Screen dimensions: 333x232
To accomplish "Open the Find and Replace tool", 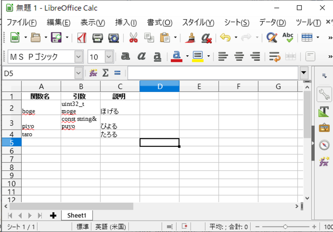I will (273, 38).
